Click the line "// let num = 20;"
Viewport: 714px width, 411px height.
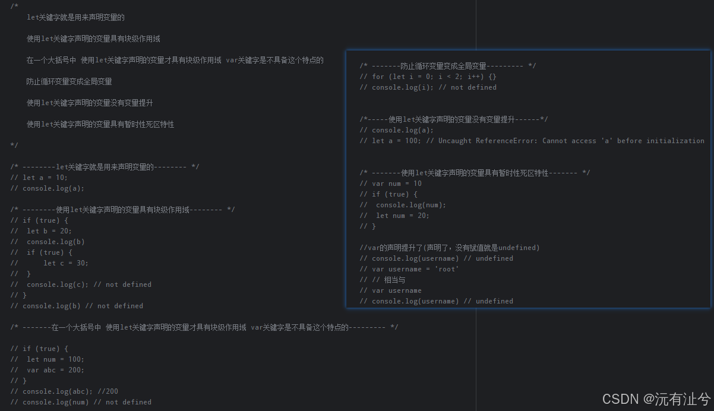(394, 216)
